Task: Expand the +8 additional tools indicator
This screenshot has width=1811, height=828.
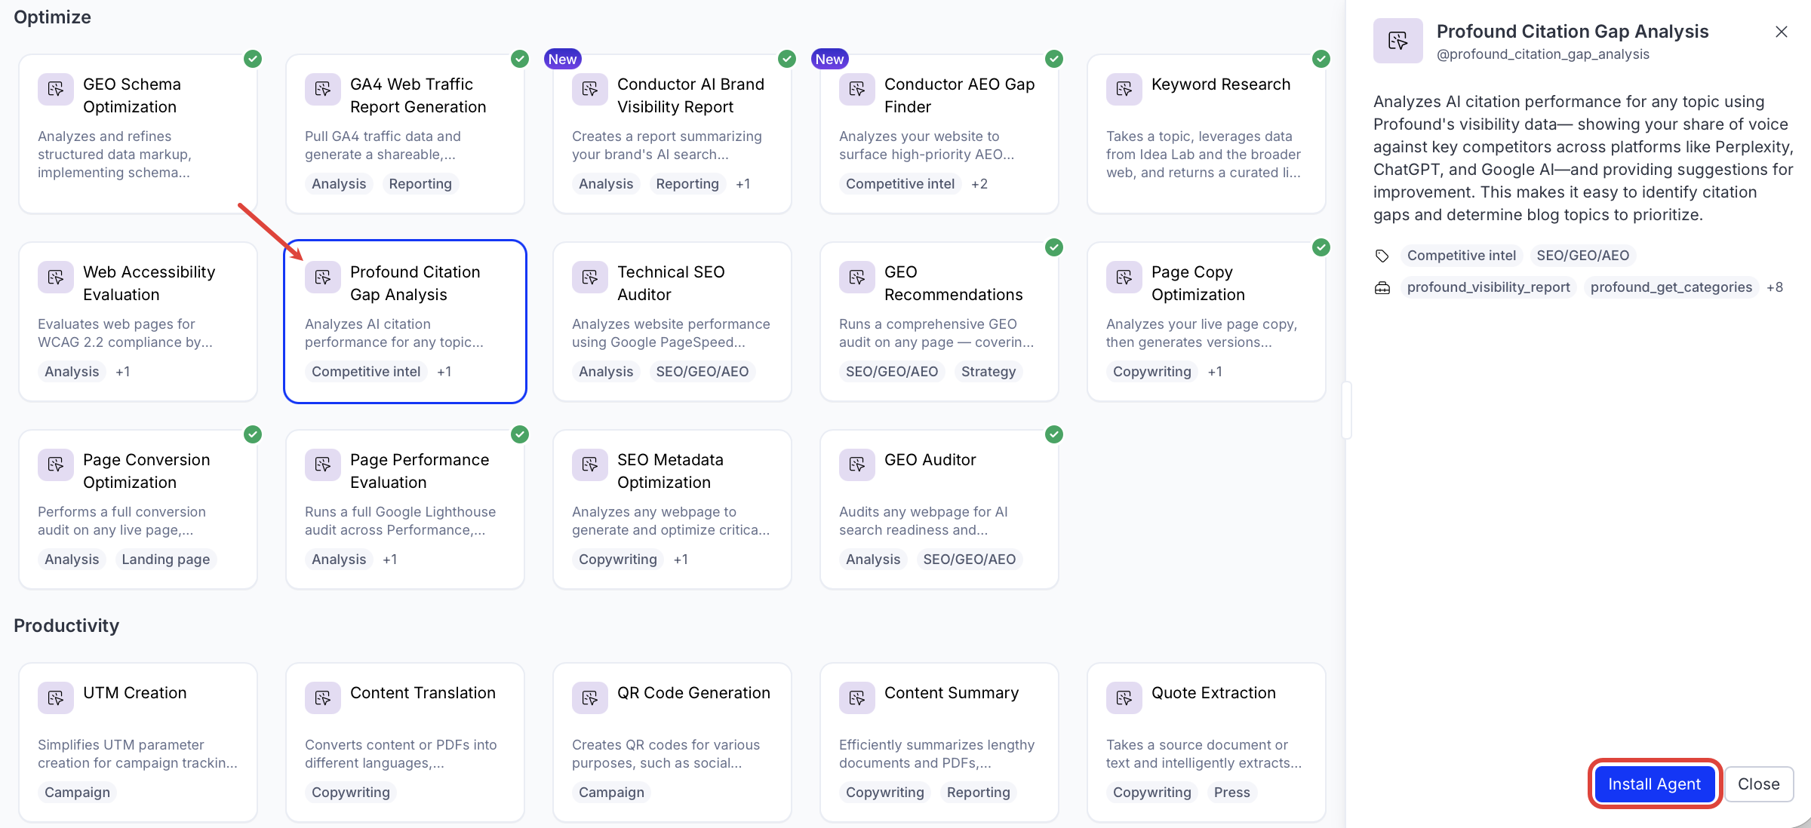Action: coord(1775,287)
